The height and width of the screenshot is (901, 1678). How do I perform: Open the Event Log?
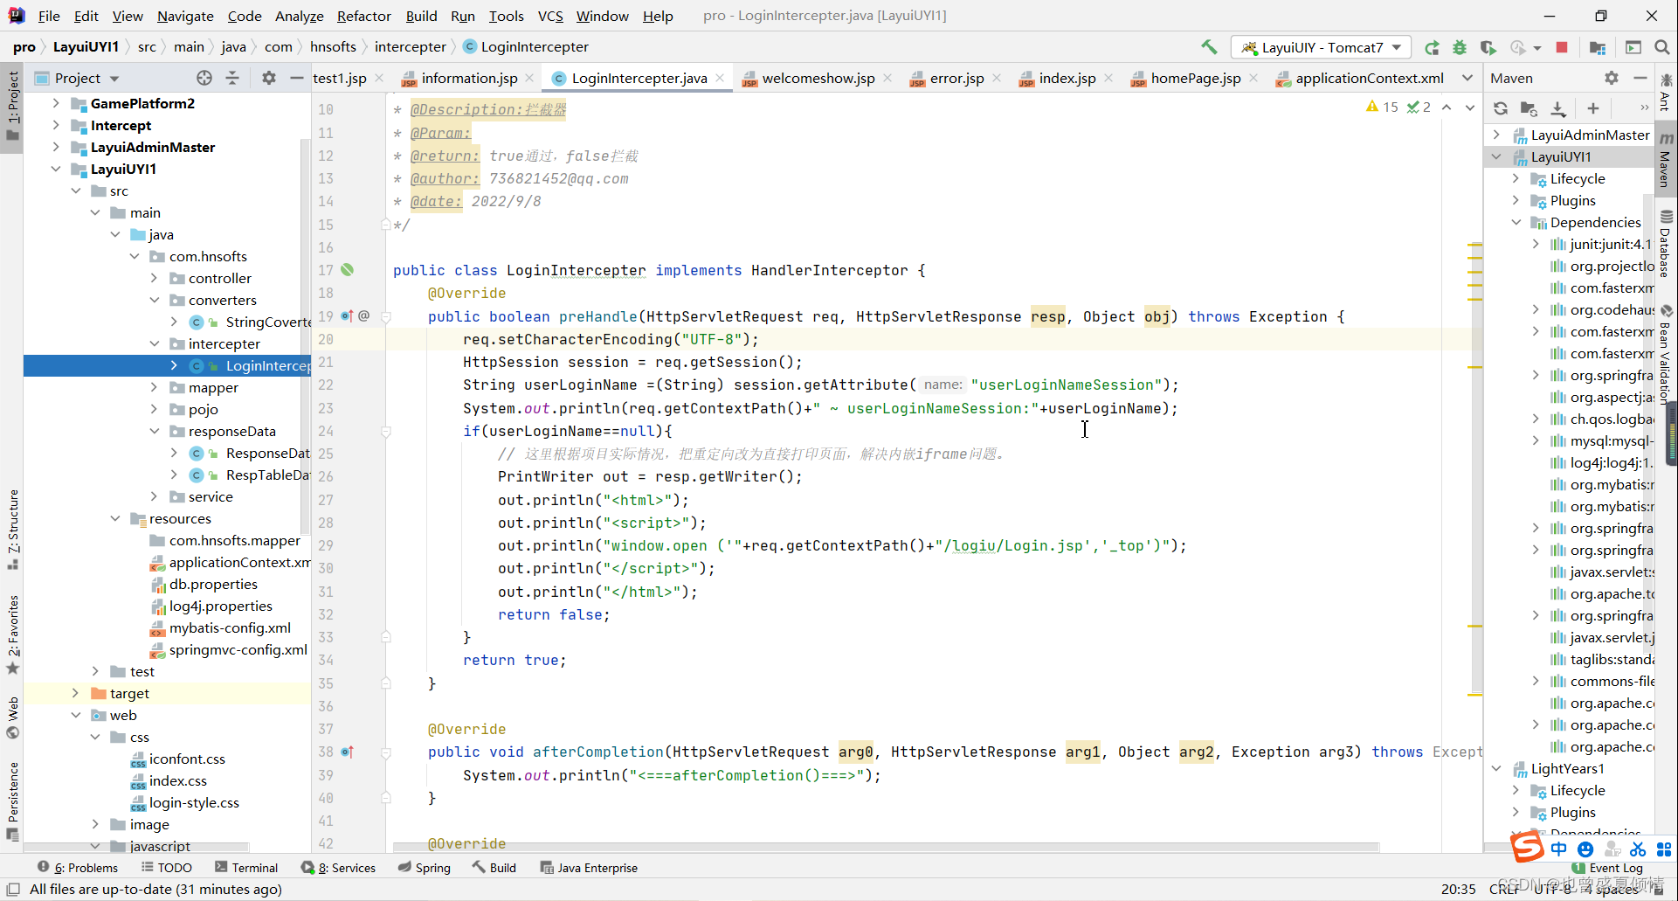pyautogui.click(x=1607, y=868)
